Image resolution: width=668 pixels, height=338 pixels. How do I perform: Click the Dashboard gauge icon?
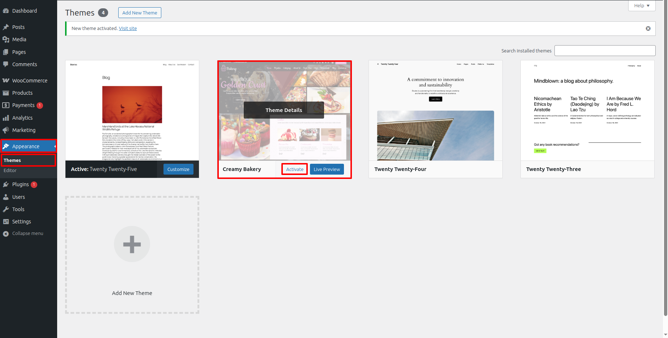[6, 11]
